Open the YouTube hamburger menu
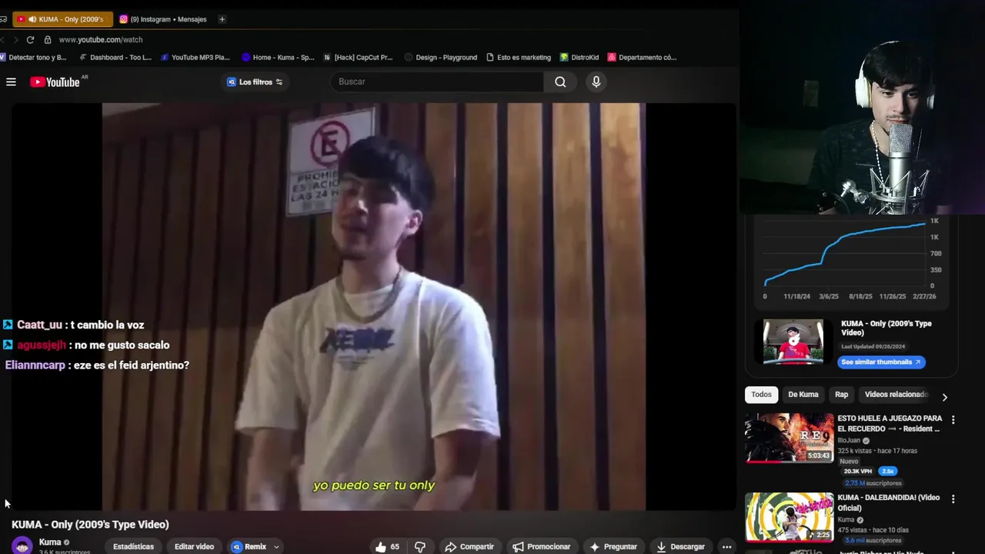This screenshot has width=985, height=554. pos(11,82)
